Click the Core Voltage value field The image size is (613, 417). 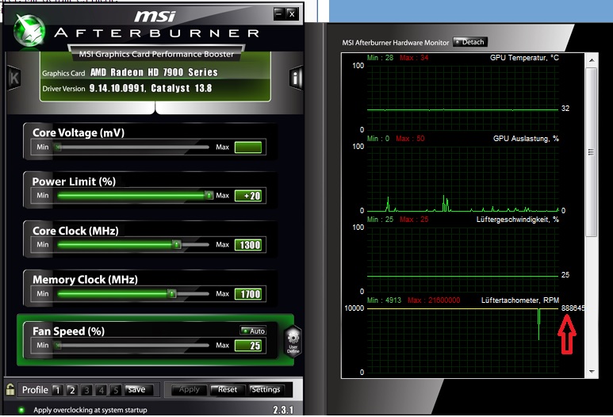coord(248,147)
